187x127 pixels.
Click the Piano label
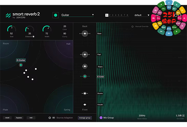point(100,67)
